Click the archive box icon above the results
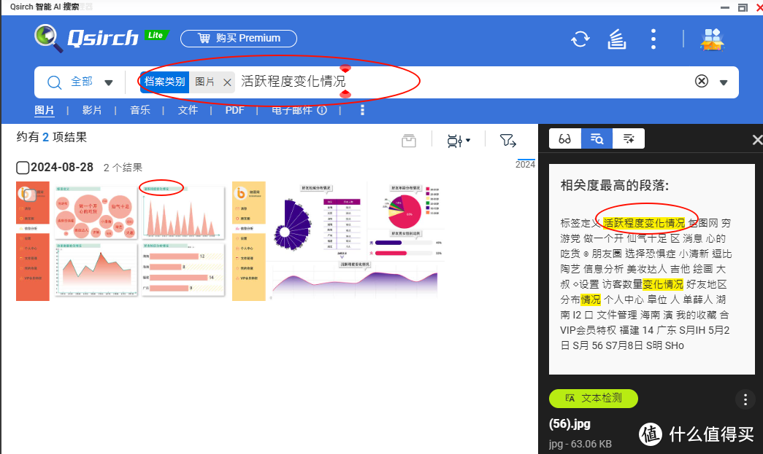Screen dimensions: 763x454 click(408, 140)
